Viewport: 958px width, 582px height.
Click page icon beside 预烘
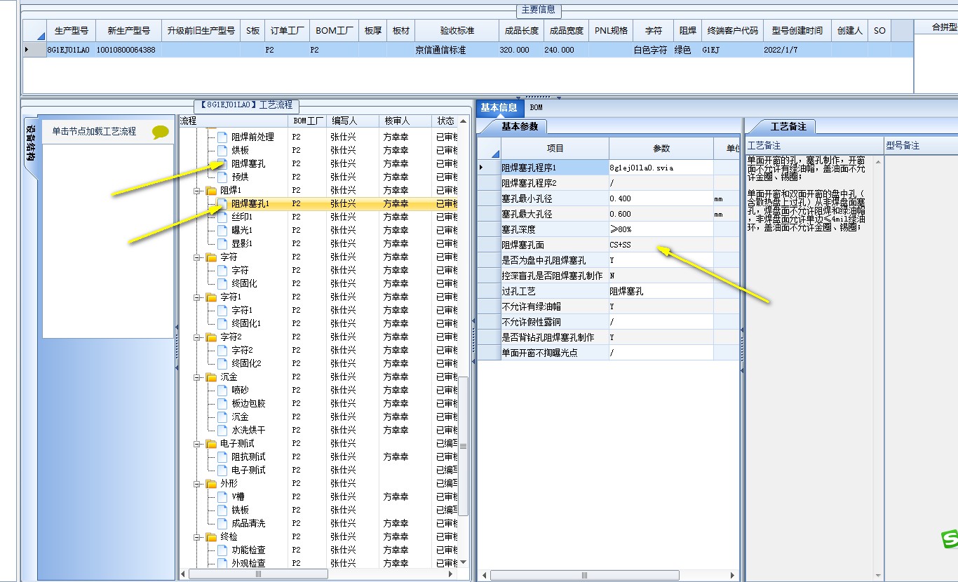coord(222,177)
